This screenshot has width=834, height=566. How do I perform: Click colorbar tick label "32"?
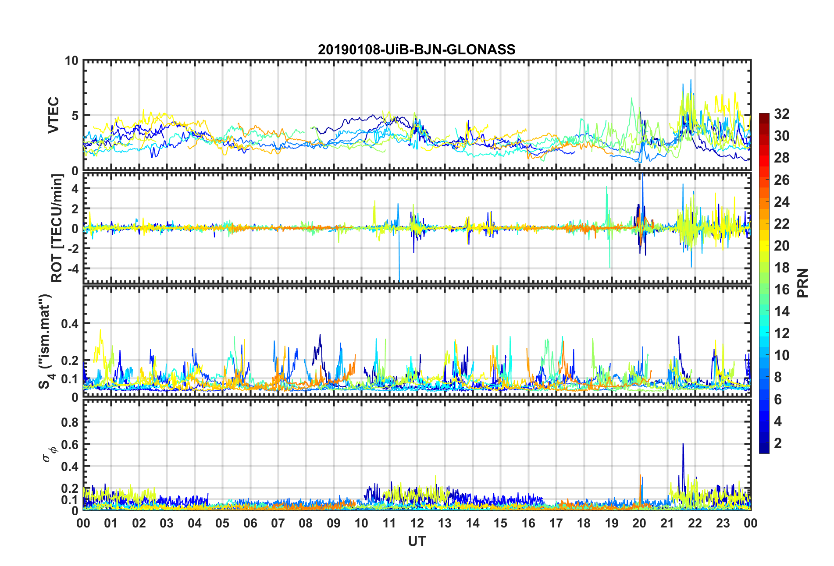(x=782, y=114)
